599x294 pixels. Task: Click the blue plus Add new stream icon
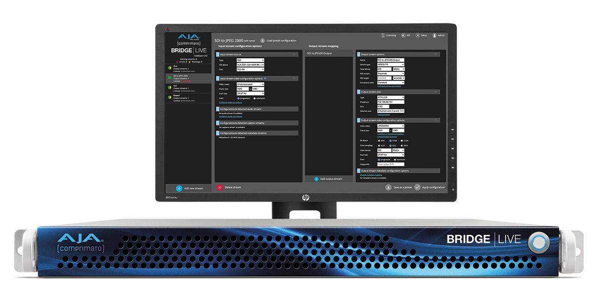(x=179, y=189)
